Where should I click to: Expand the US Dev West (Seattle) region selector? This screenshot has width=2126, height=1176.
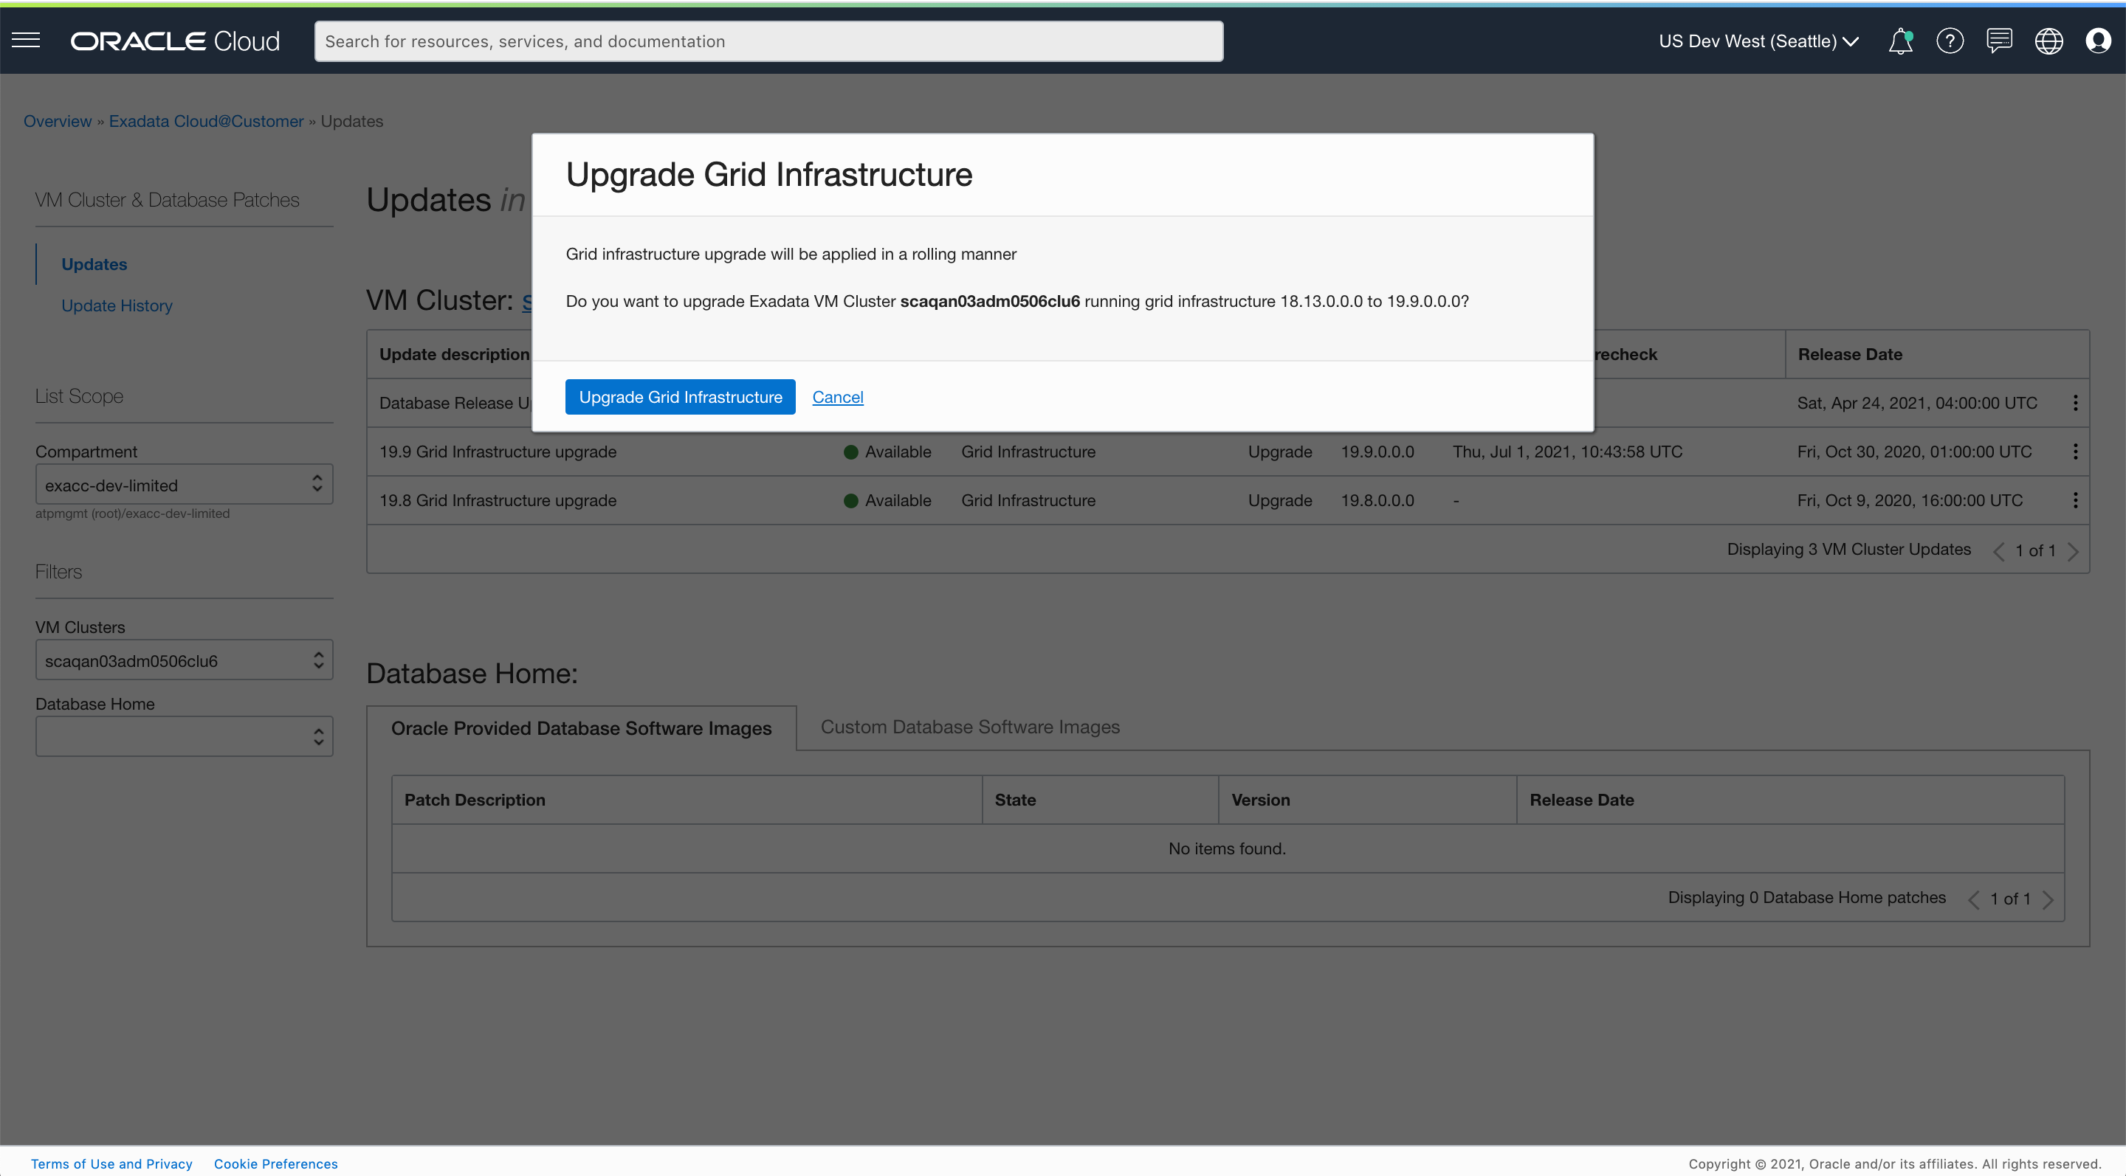point(1758,41)
